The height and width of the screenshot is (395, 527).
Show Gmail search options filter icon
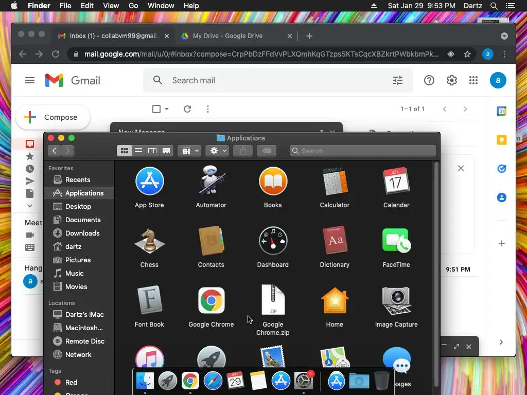(x=398, y=80)
